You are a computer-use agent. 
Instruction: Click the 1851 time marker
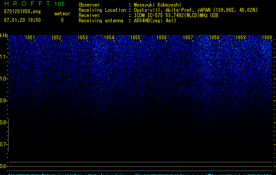tap(30, 37)
